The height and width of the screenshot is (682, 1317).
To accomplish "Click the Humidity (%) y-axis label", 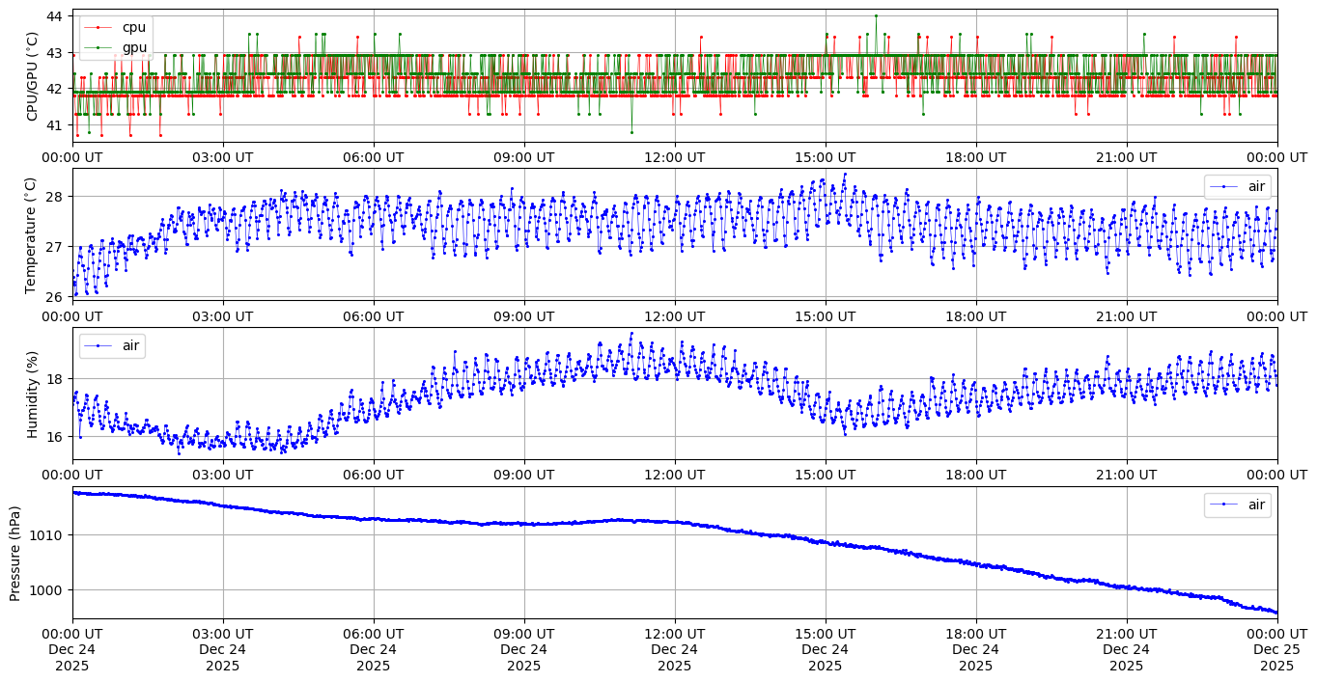I will 32,394.
